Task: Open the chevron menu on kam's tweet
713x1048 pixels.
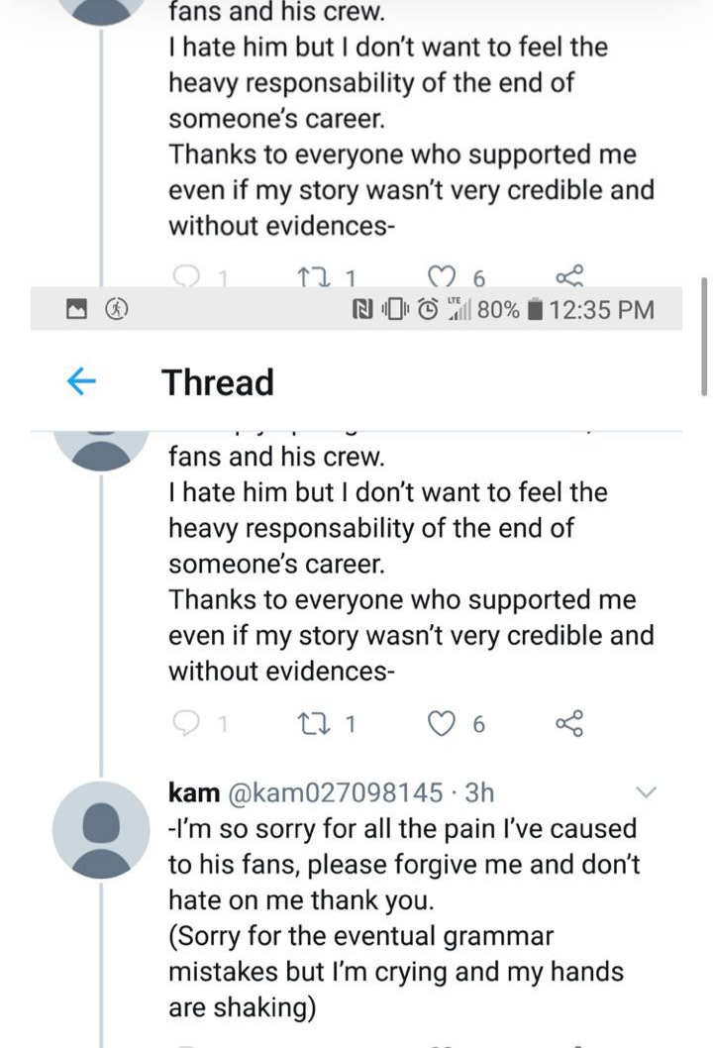Action: coord(645,792)
